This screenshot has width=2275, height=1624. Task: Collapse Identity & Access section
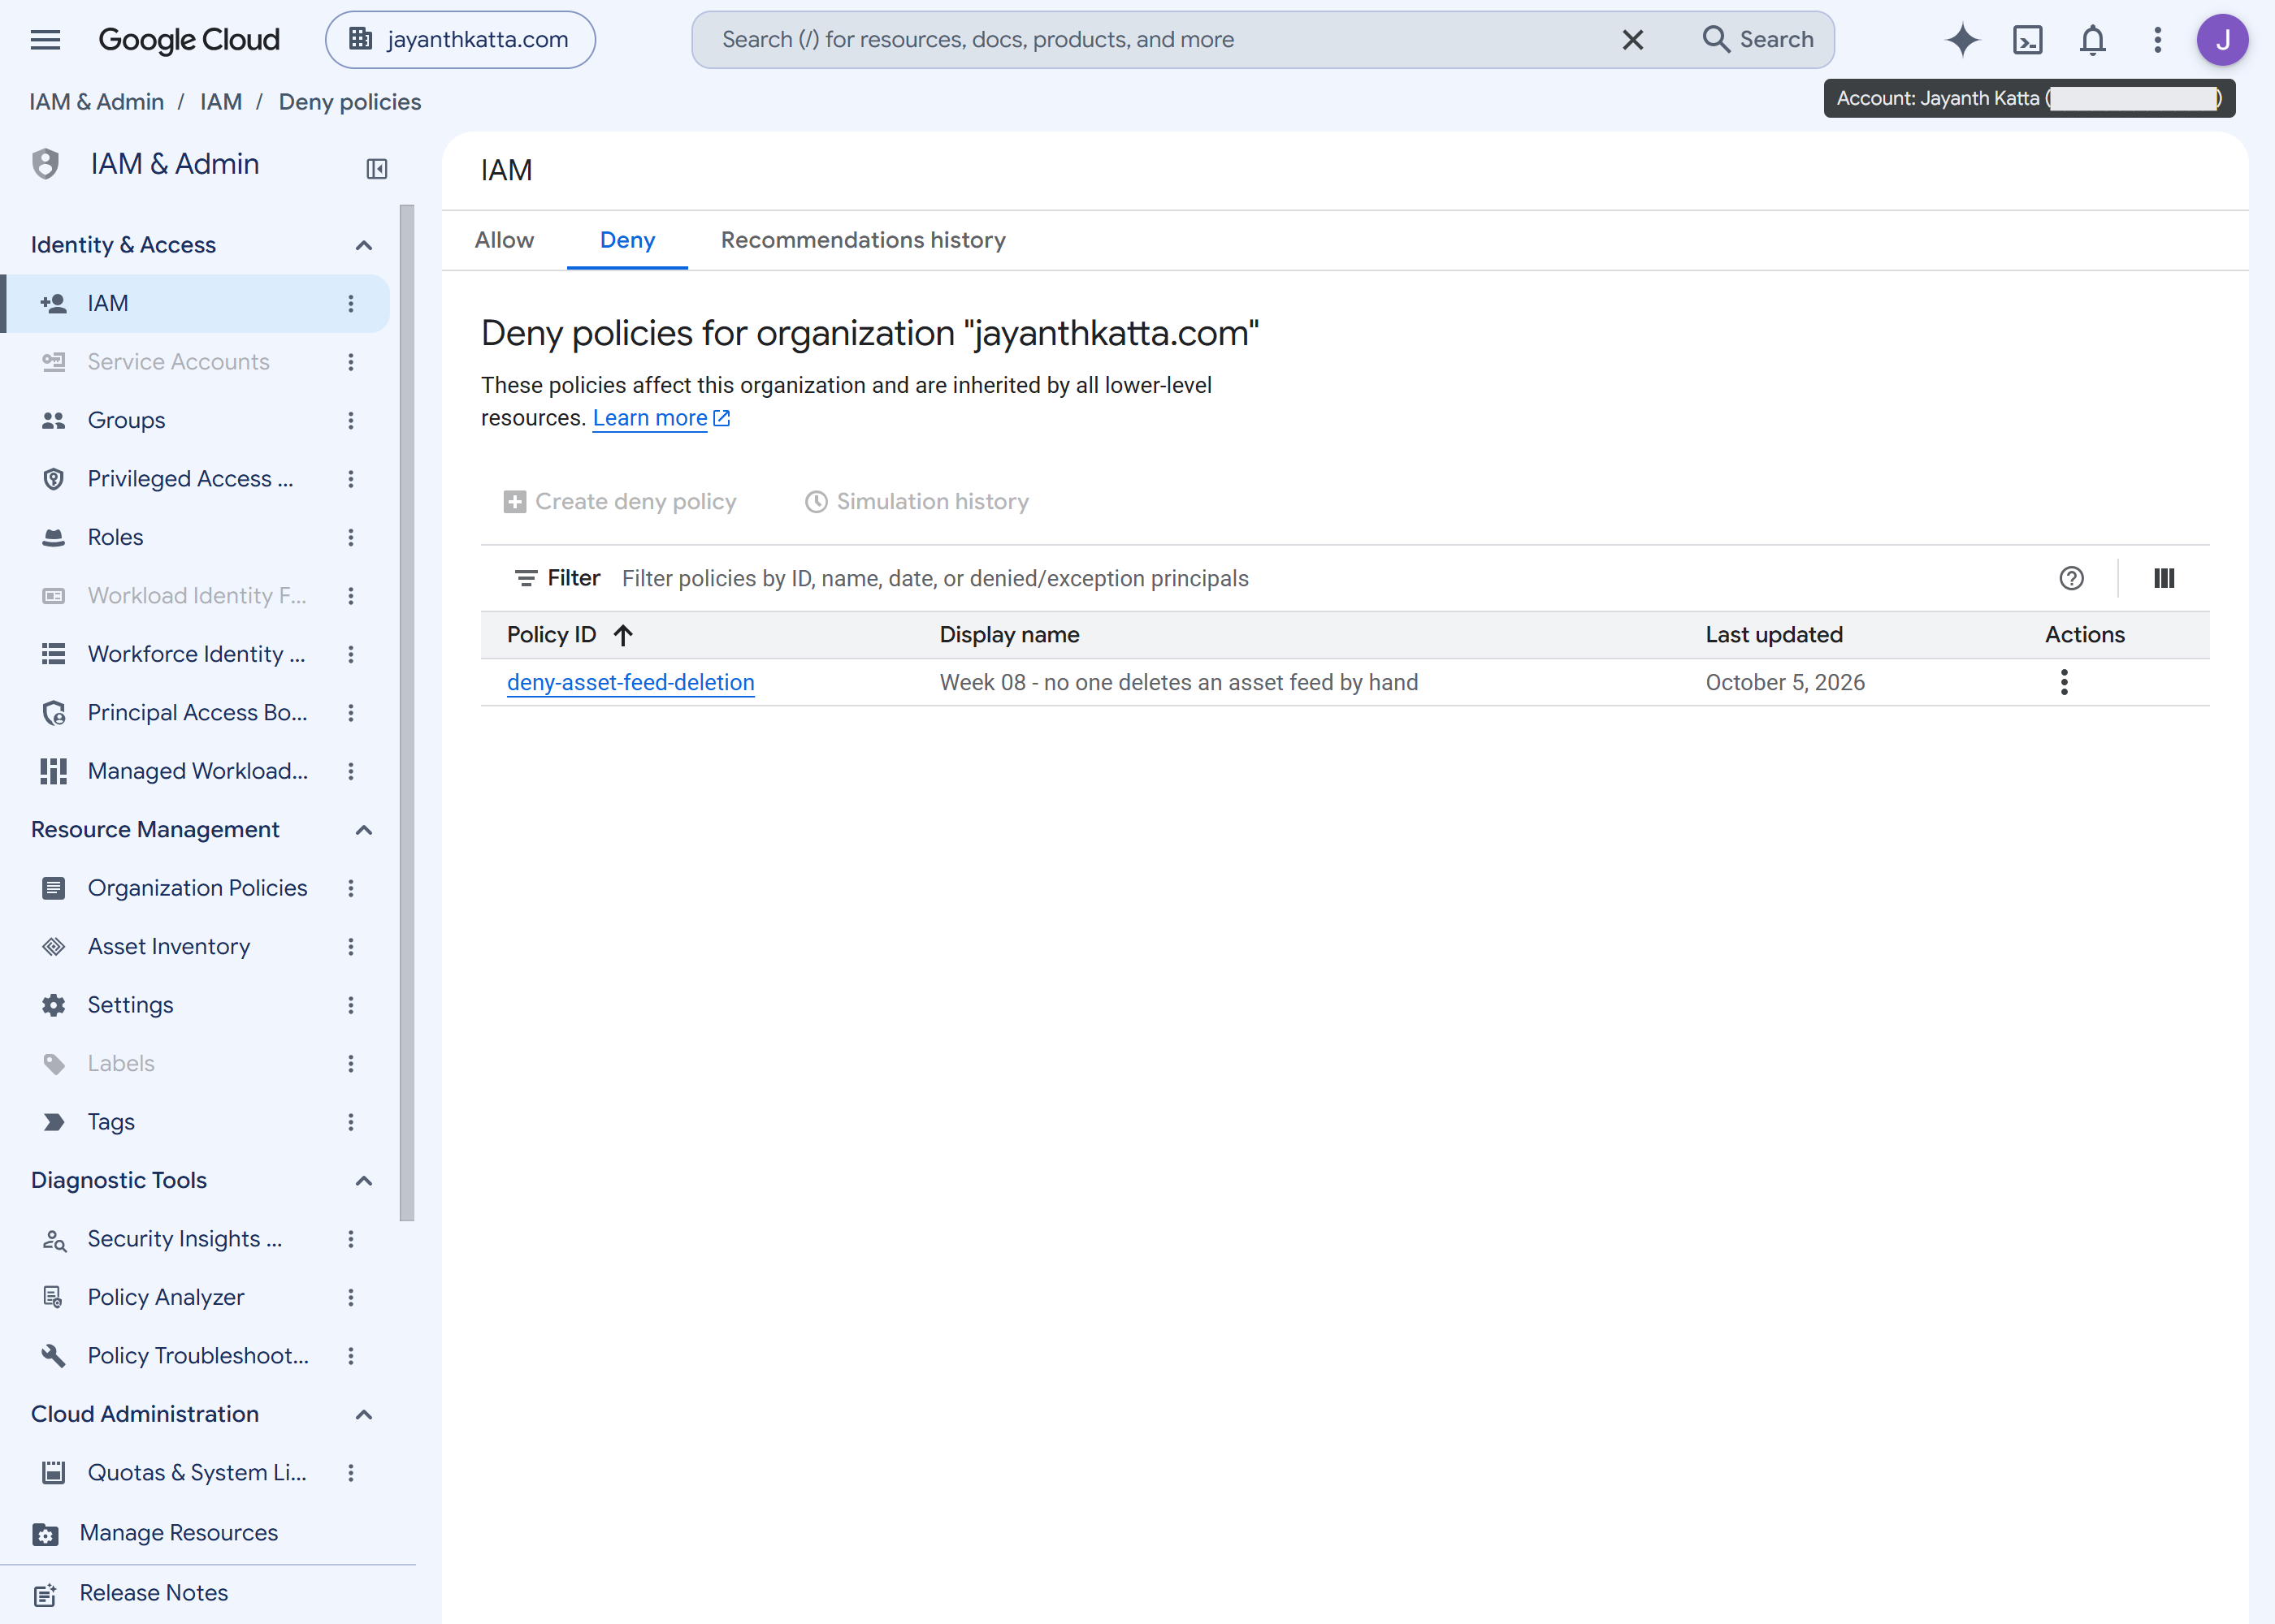(x=364, y=245)
